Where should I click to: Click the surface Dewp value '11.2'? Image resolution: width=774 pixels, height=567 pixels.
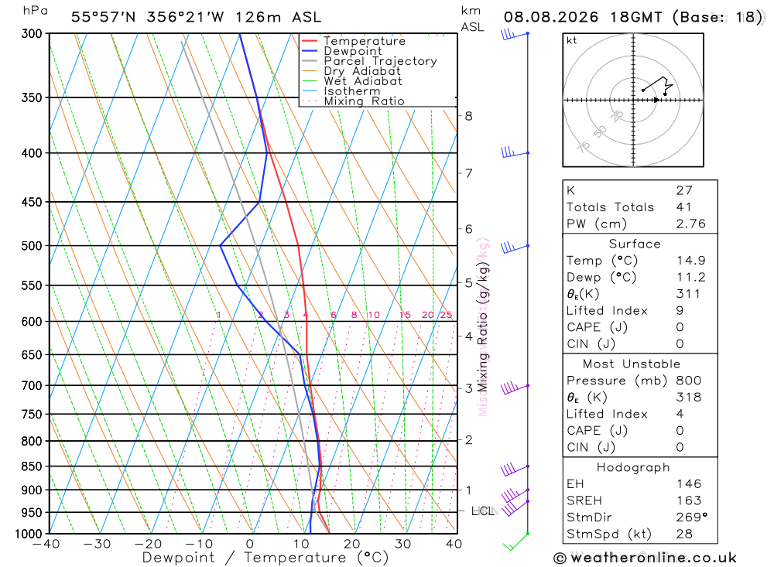click(691, 278)
